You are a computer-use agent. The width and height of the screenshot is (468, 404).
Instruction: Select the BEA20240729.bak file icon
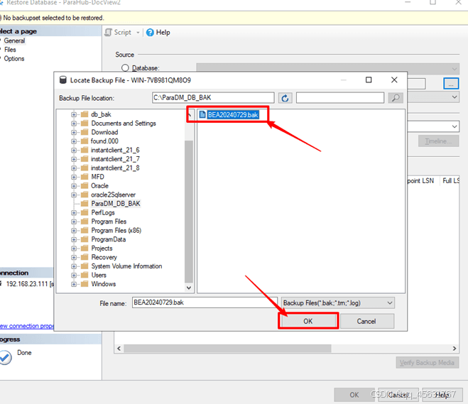click(x=202, y=114)
